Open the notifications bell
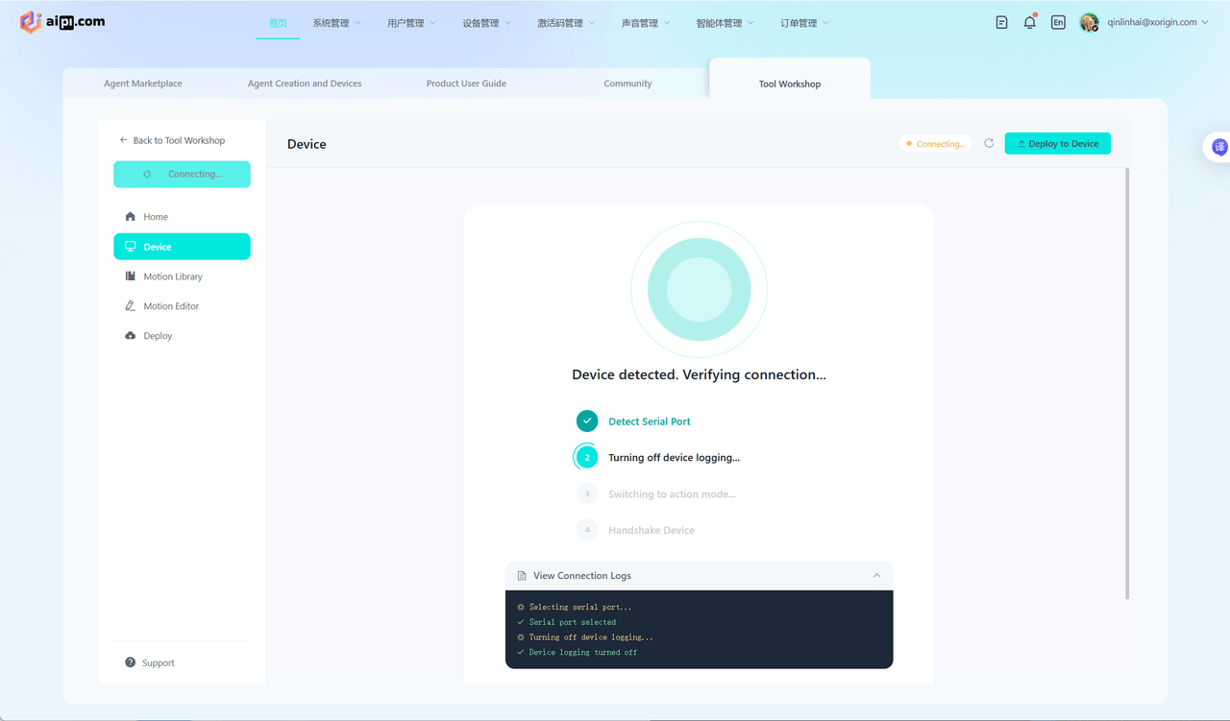The width and height of the screenshot is (1230, 721). 1029,22
